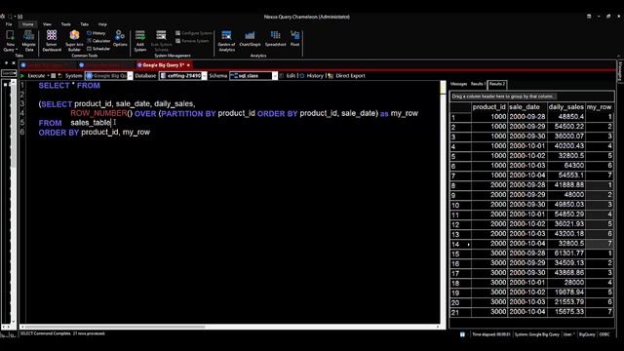Click the green Execute play icon

click(22, 76)
